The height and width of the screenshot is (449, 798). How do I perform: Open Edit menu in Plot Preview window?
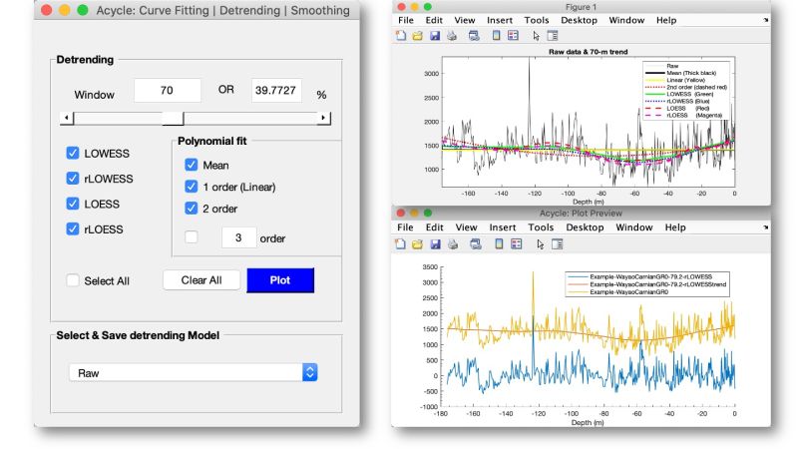[435, 227]
